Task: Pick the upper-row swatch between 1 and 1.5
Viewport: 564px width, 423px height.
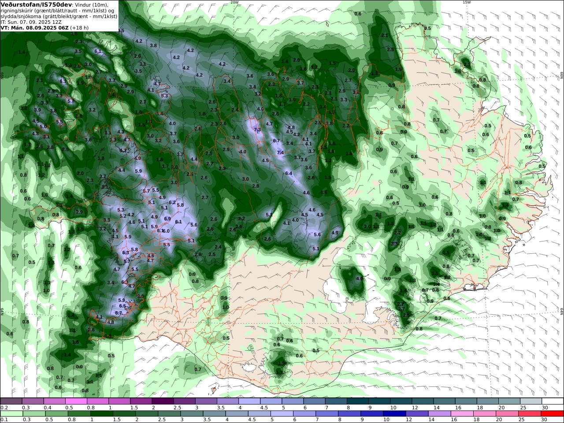Action: pos(119,401)
